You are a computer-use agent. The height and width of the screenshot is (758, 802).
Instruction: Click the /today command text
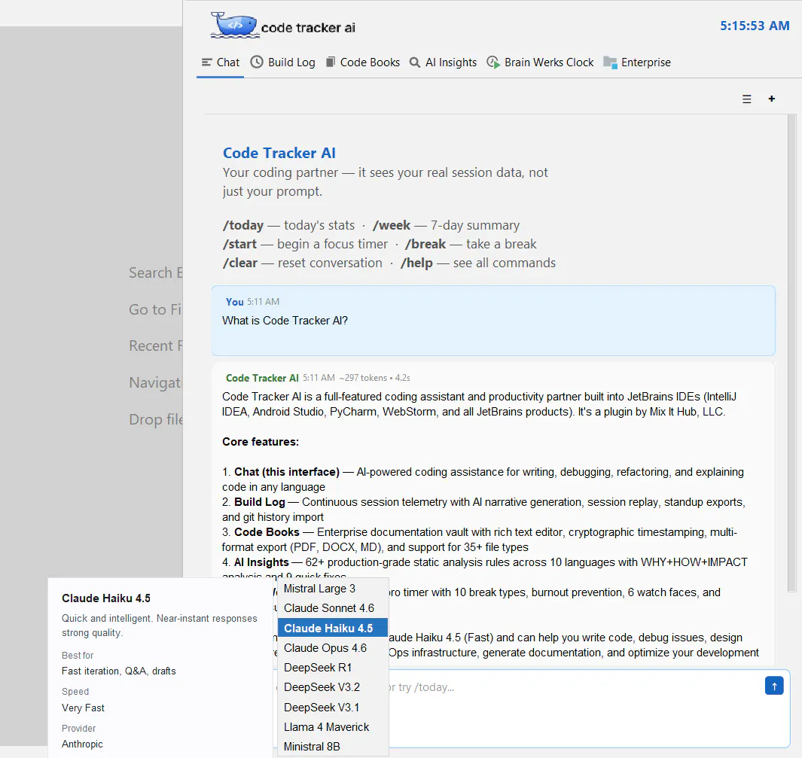[243, 225]
